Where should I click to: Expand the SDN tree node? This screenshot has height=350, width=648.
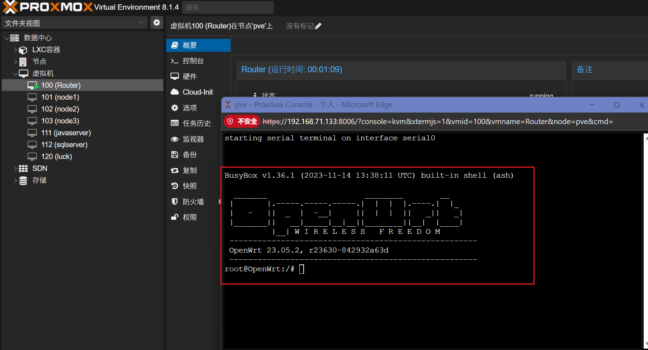tap(15, 168)
